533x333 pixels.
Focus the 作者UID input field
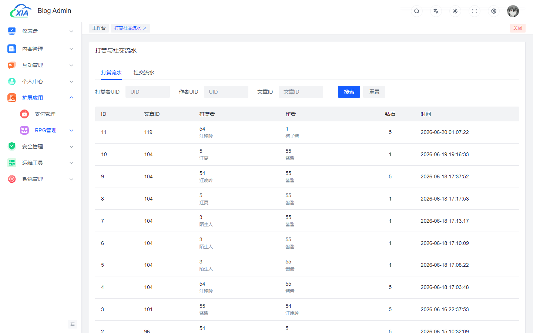[x=226, y=92]
